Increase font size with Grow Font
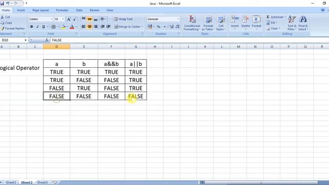The image size is (329, 185). (68, 19)
